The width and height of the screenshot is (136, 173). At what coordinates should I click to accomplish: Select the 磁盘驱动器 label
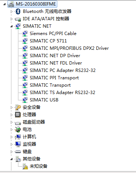click(34, 122)
